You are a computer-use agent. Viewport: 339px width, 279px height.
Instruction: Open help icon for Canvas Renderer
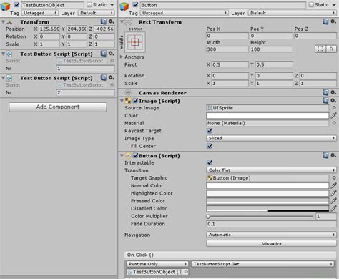325,92
